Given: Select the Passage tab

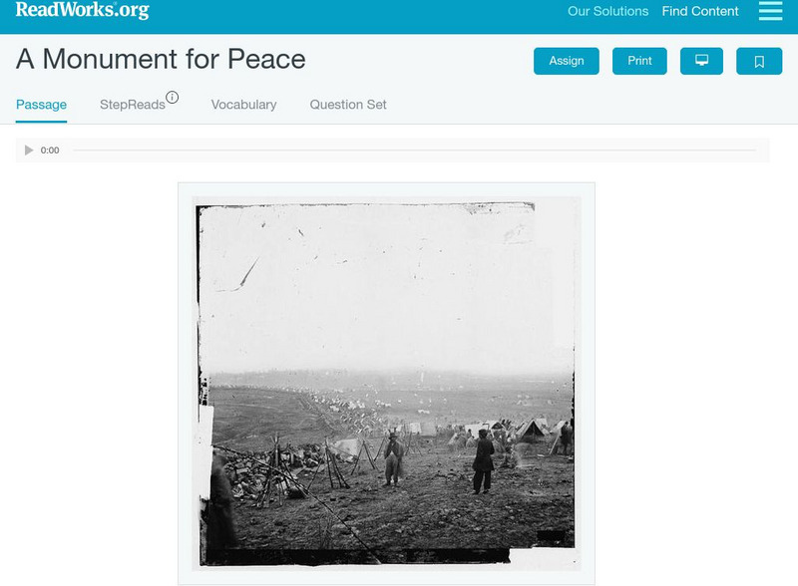Looking at the screenshot, I should point(41,105).
